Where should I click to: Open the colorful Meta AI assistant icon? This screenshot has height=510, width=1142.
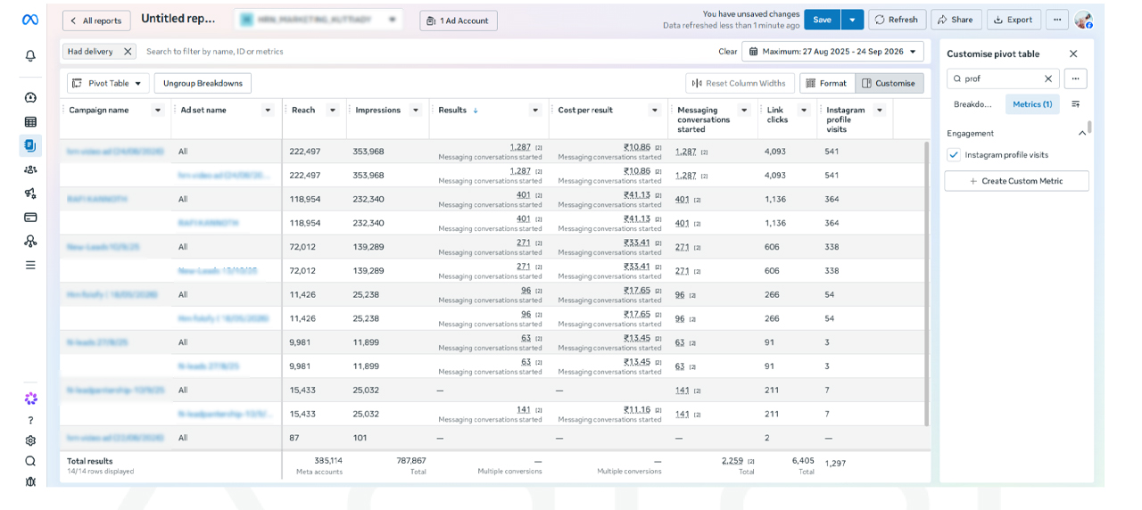(30, 399)
